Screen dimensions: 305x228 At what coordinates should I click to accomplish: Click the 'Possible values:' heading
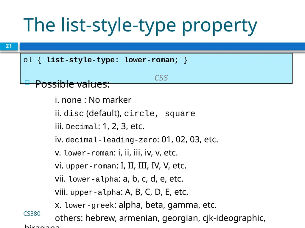pos(72,84)
